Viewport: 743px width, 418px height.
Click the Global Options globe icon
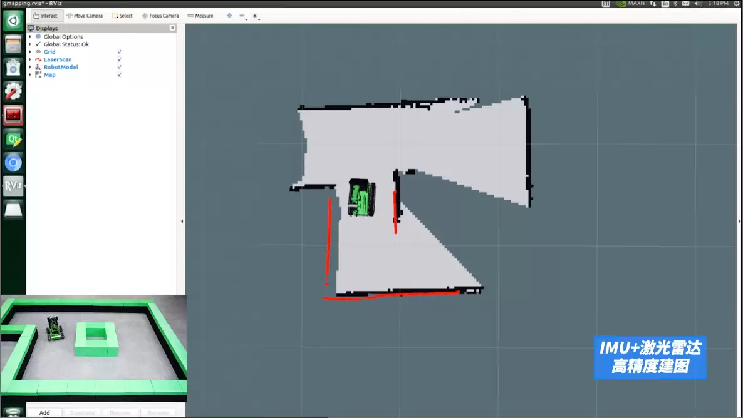[38, 36]
